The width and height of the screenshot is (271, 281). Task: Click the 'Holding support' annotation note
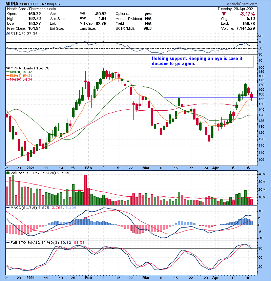[202, 61]
